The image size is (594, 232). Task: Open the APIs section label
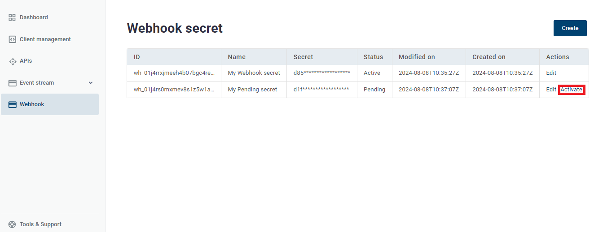(x=26, y=61)
